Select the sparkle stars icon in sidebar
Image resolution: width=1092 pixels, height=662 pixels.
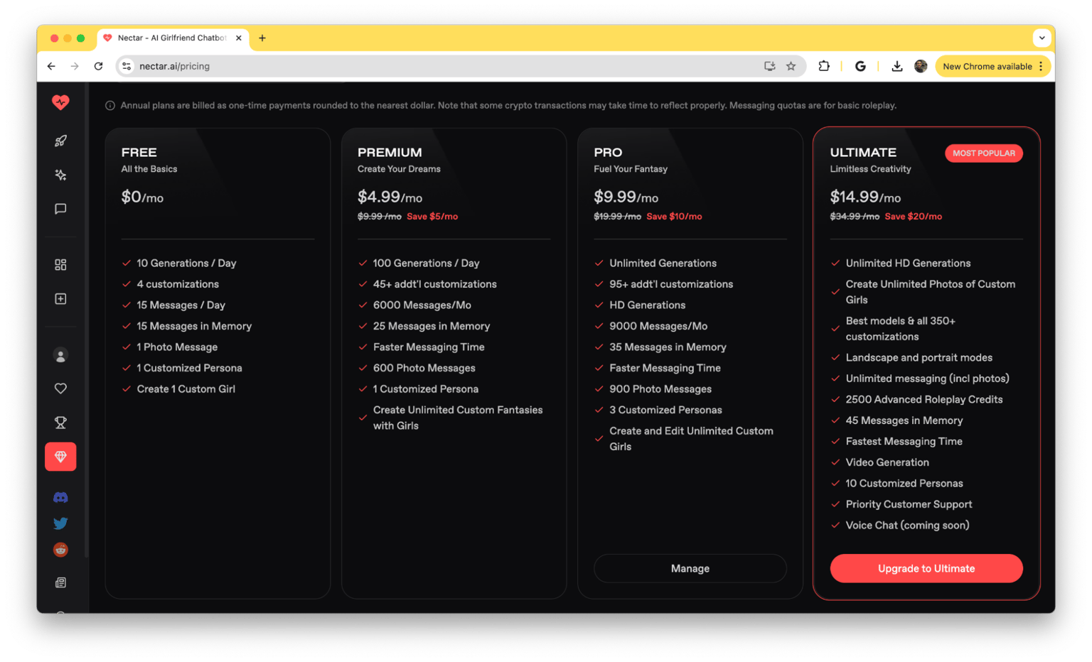pos(60,175)
